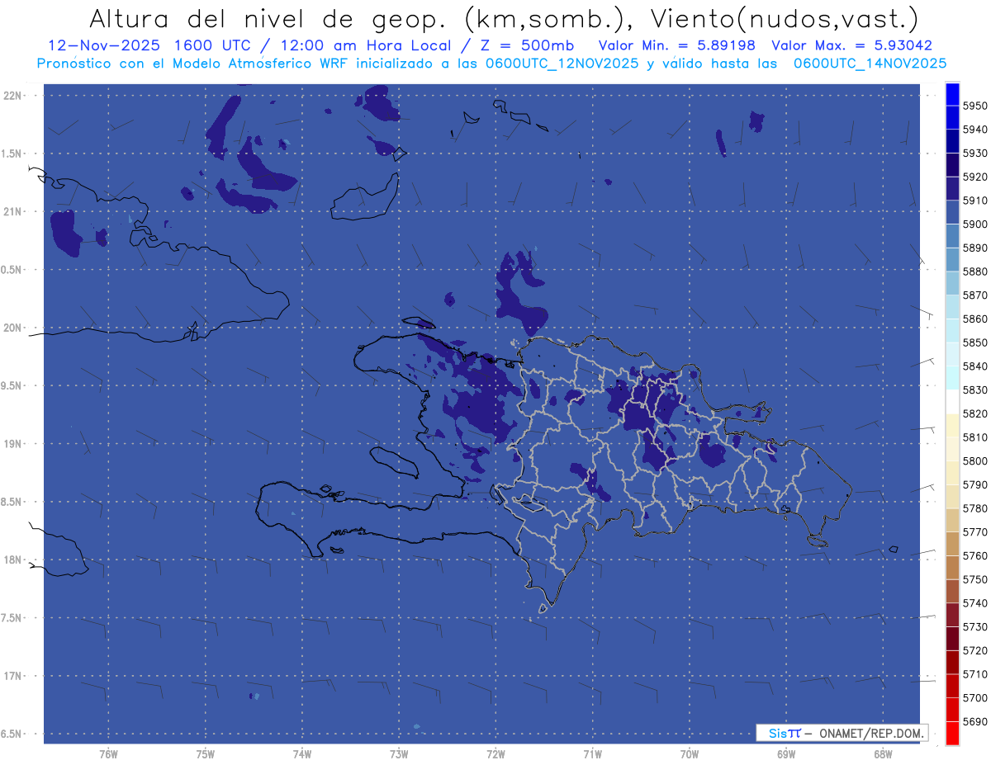Screen dimensions: 991x765
Task: Click the '0.5N' latitude label
Action: [12, 270]
